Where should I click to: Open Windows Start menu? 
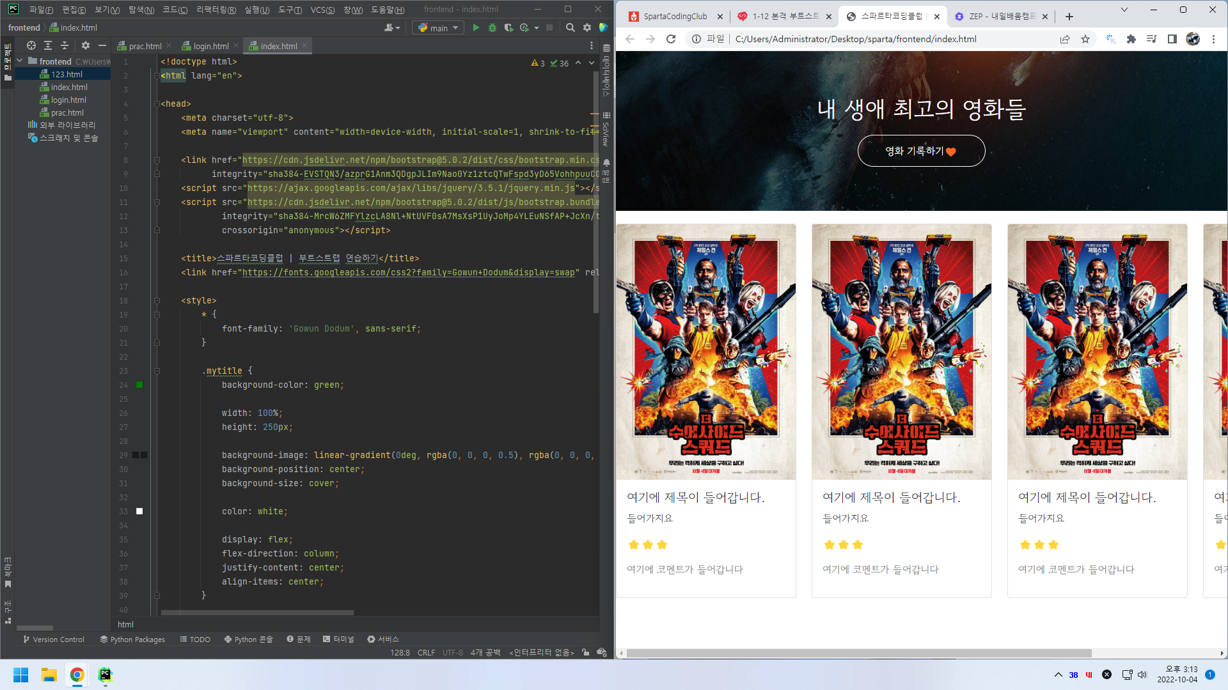coord(20,675)
